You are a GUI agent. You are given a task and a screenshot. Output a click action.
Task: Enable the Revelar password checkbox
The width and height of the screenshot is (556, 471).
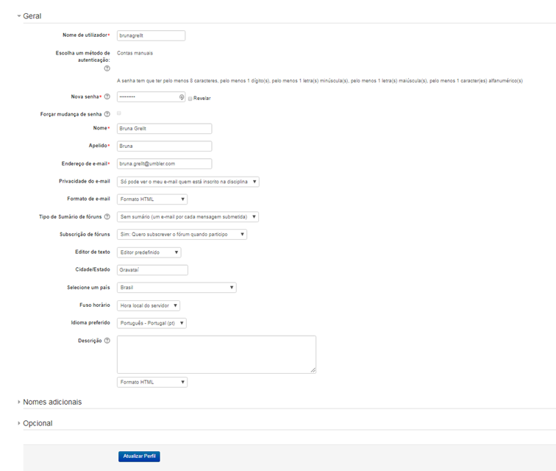click(190, 98)
